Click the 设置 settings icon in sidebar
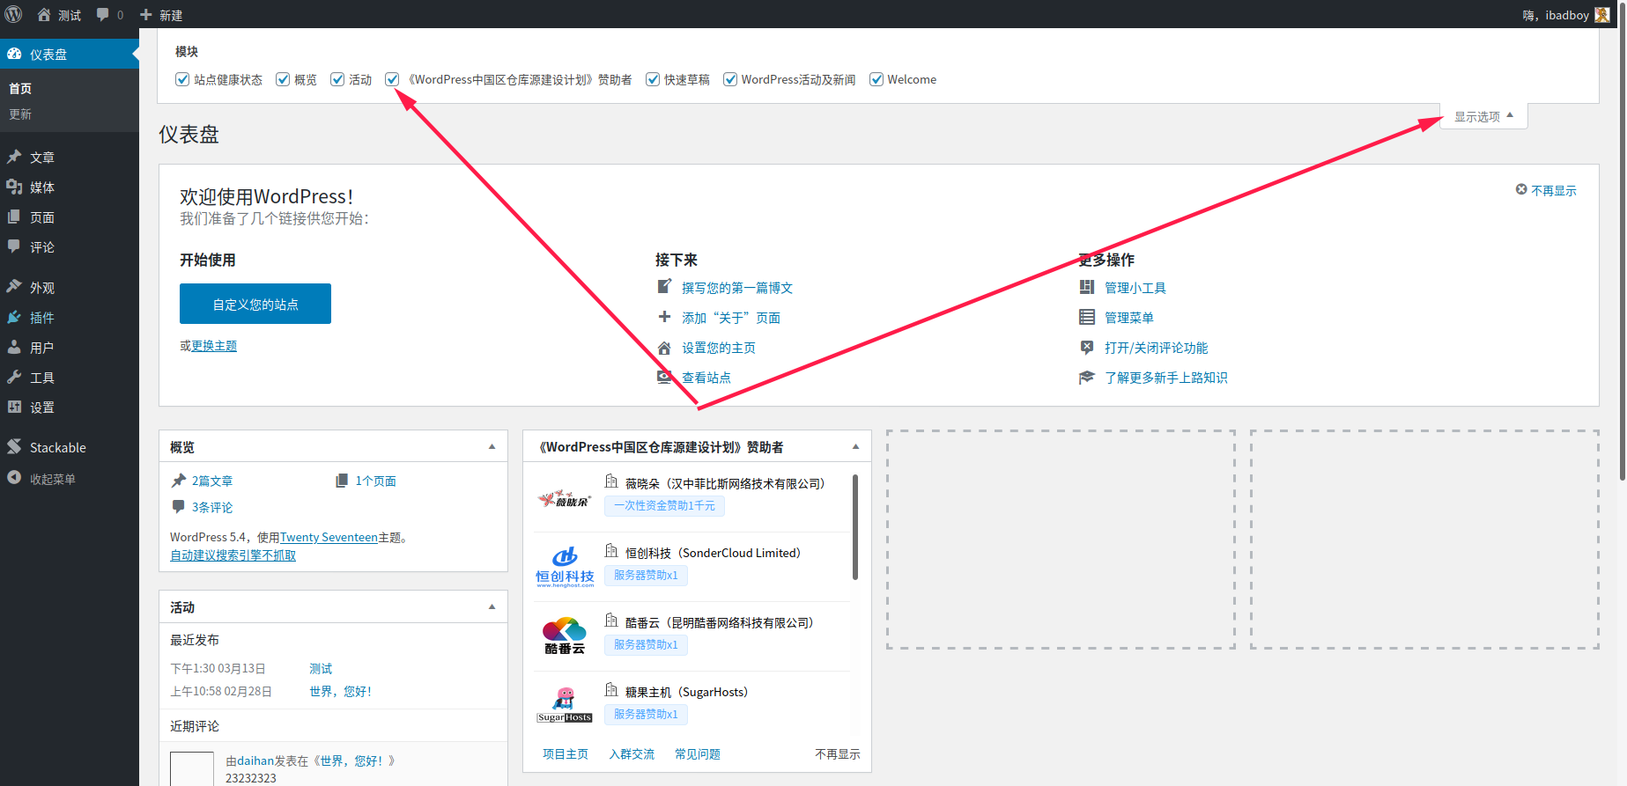Viewport: 1627px width, 786px height. tap(14, 407)
